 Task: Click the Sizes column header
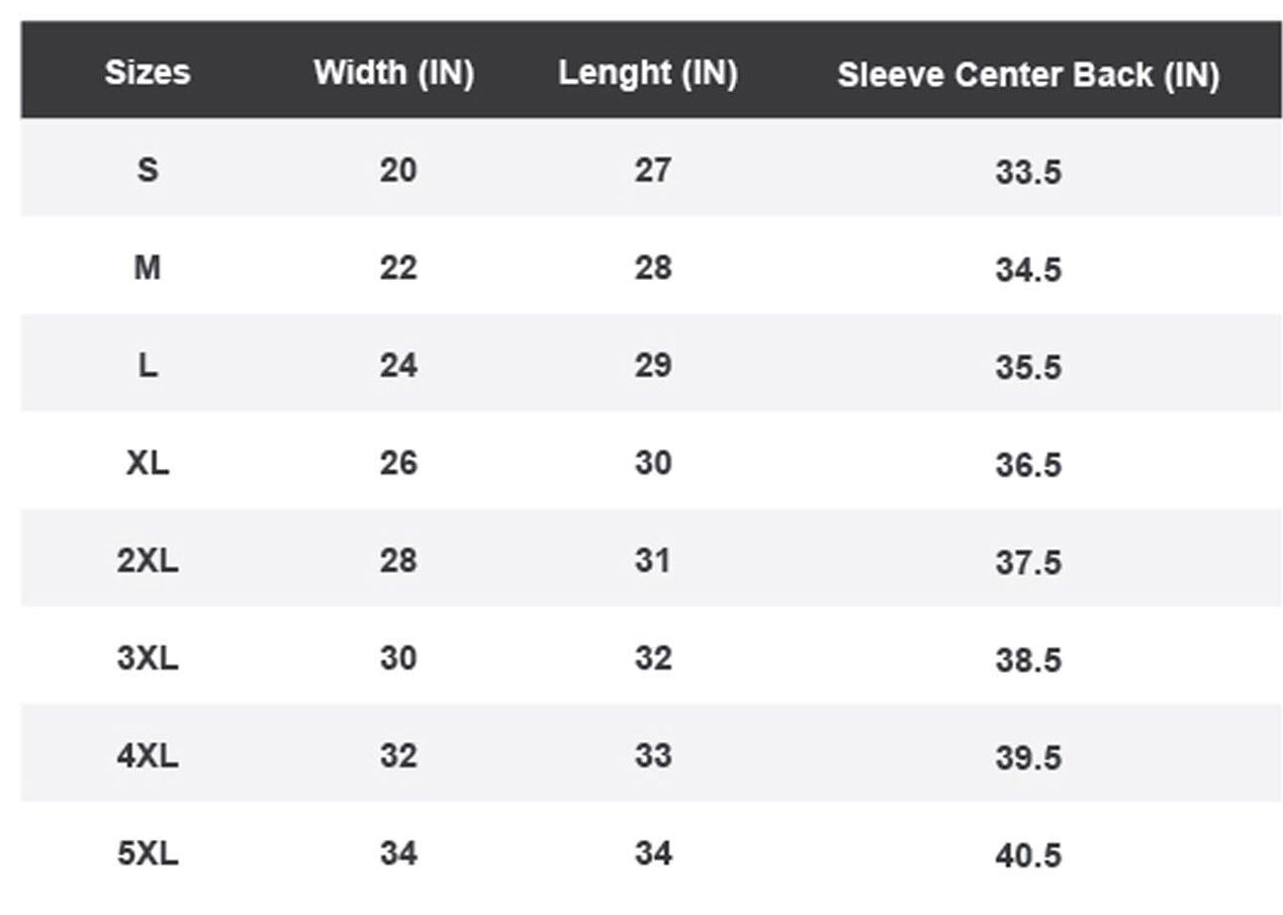tap(147, 72)
